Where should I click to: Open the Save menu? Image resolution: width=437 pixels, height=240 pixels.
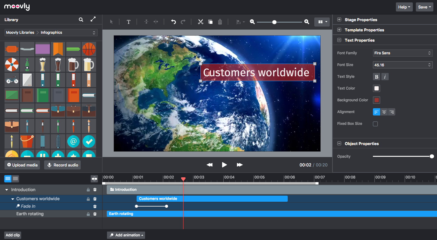pyautogui.click(x=424, y=7)
